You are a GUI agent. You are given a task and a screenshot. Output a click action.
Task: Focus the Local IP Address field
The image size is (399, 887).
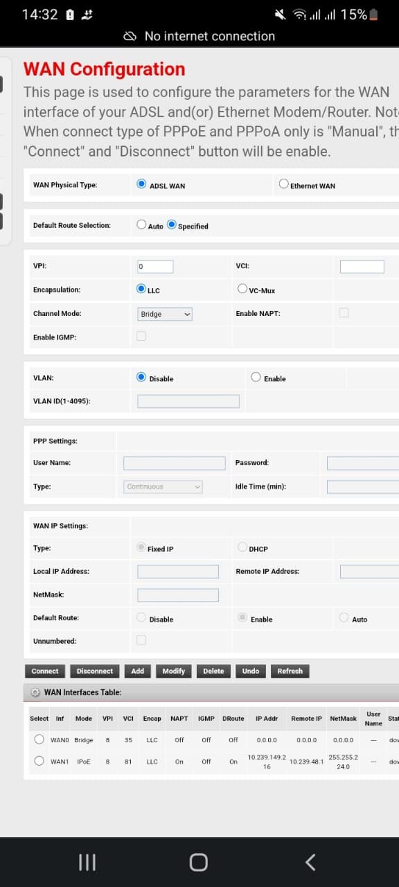pyautogui.click(x=178, y=572)
